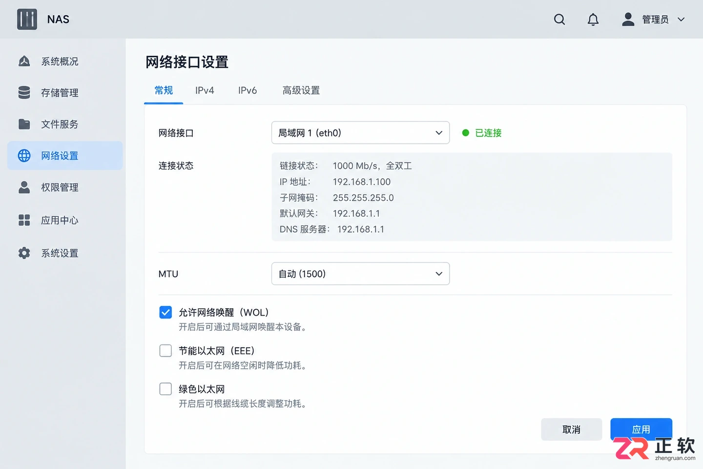The width and height of the screenshot is (703, 469).
Task: Switch to the IPv4 tab
Action: (205, 90)
